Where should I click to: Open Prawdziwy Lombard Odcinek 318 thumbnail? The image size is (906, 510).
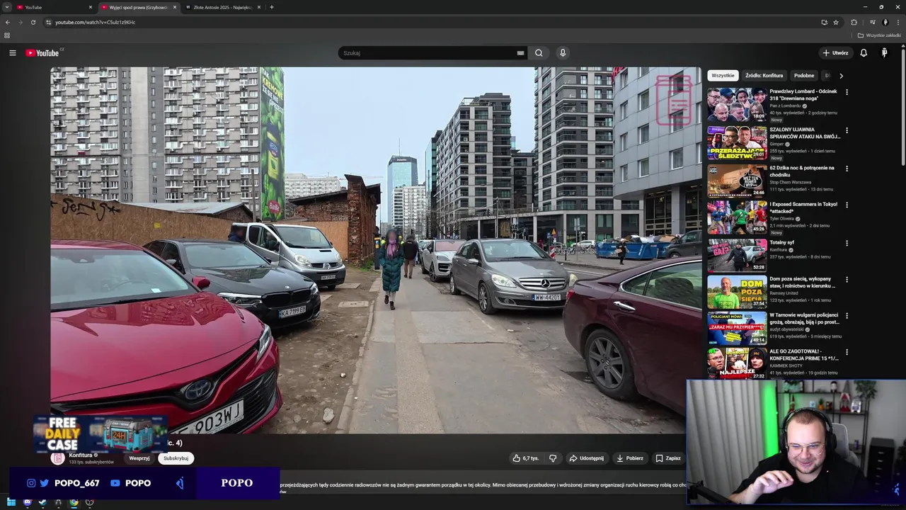737,105
